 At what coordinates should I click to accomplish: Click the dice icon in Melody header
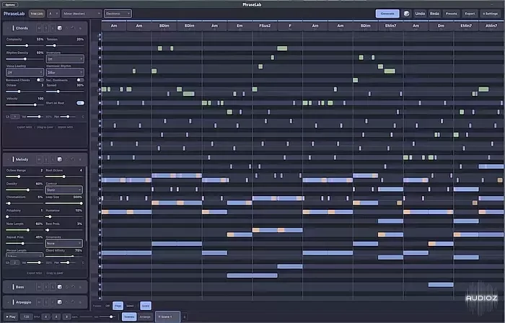(x=60, y=159)
